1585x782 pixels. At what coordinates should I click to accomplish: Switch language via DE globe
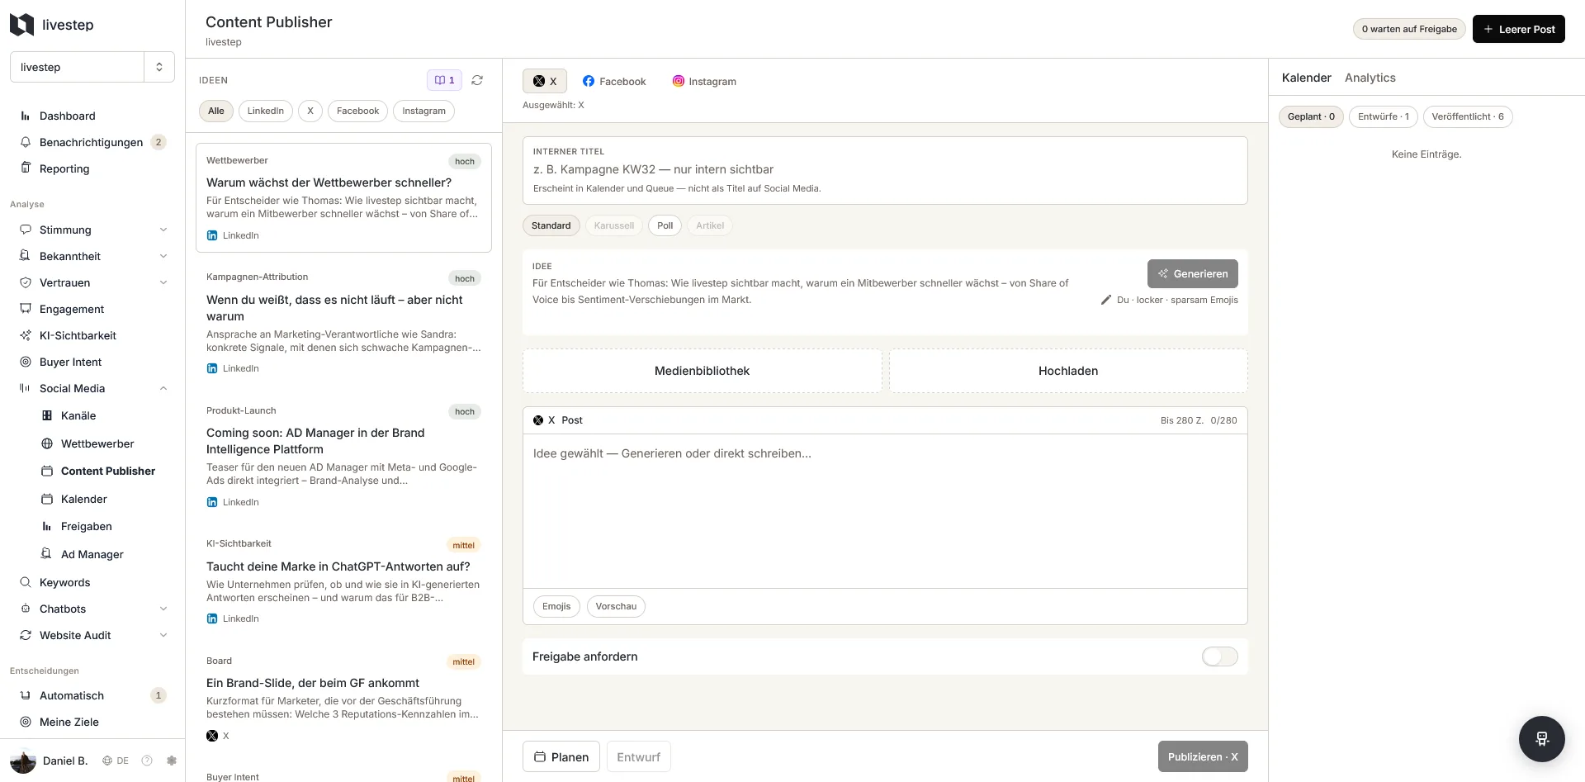point(116,761)
